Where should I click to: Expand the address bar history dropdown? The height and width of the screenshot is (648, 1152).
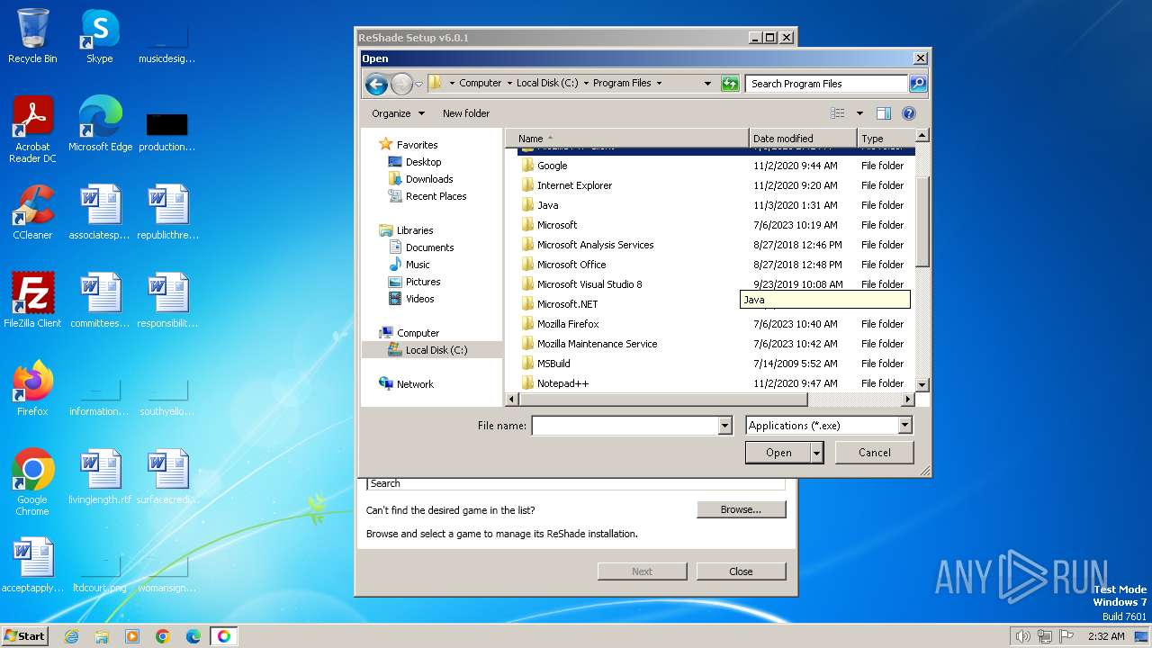(x=707, y=84)
